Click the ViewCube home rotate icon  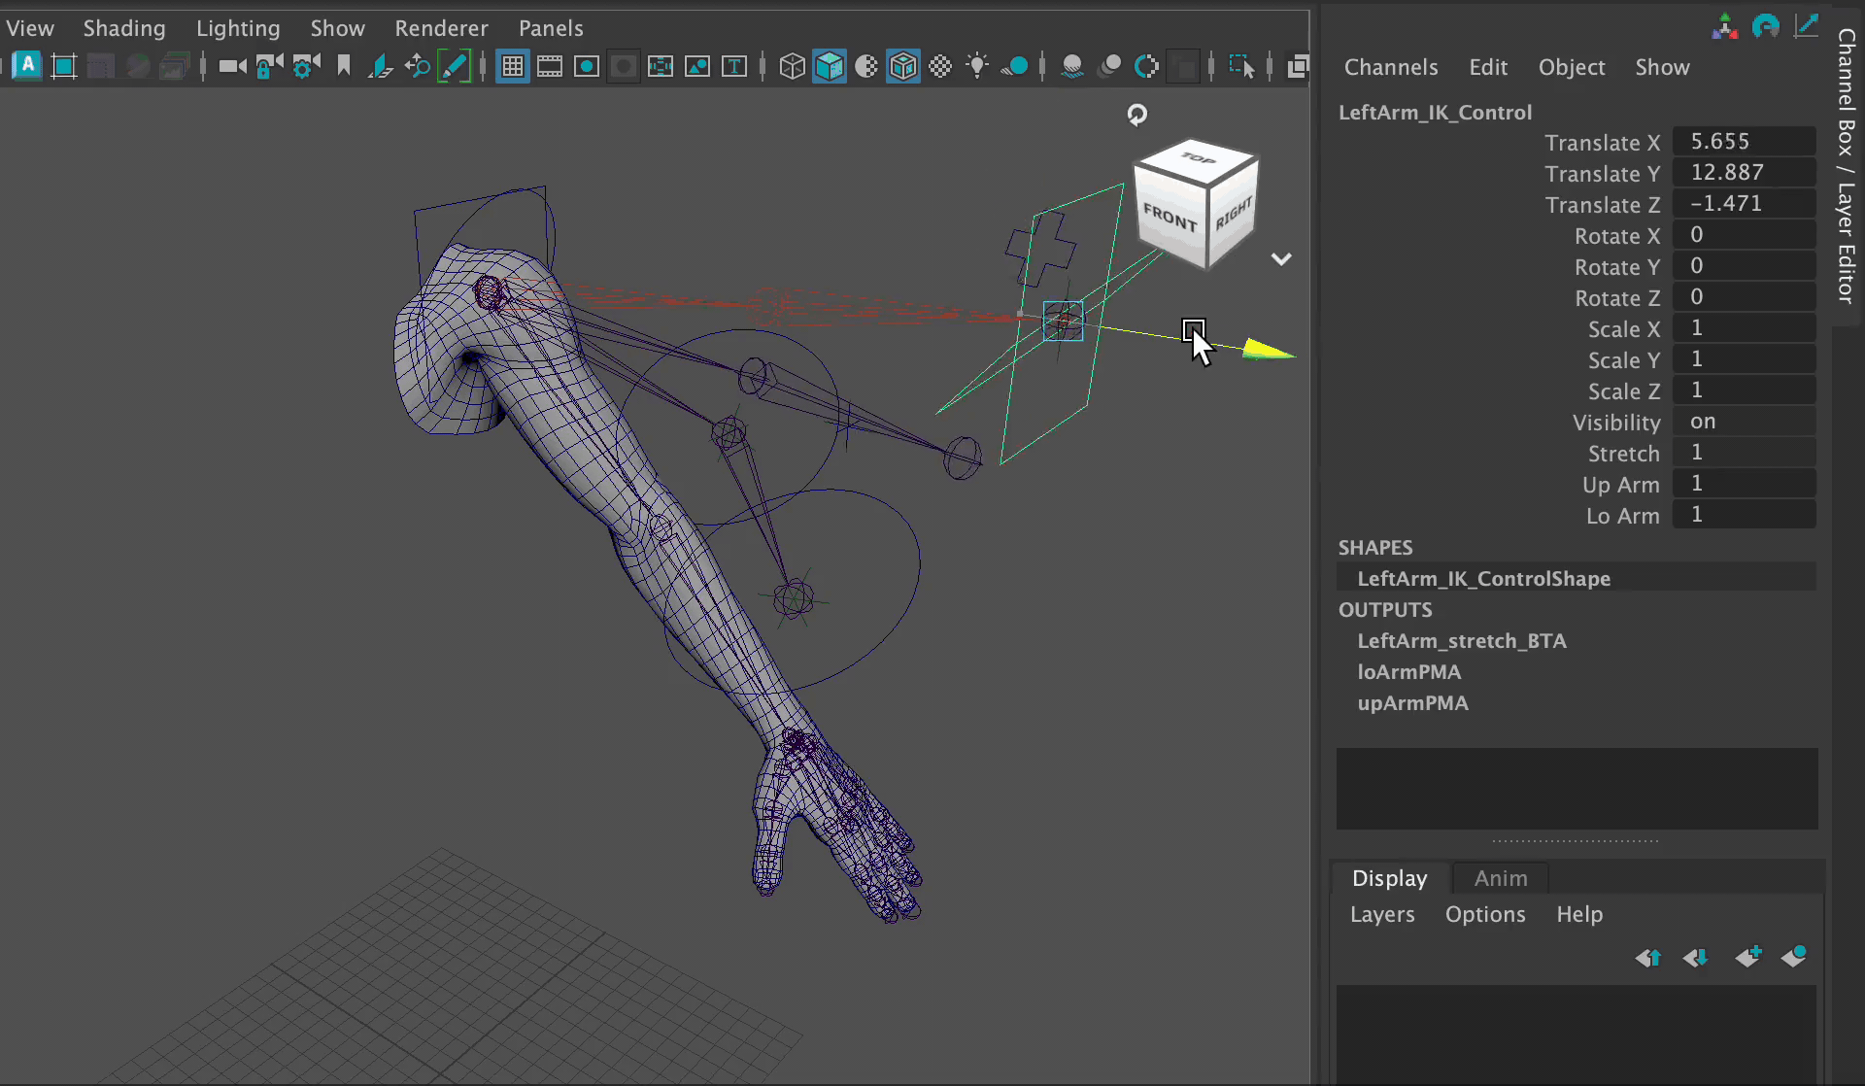pyautogui.click(x=1136, y=115)
